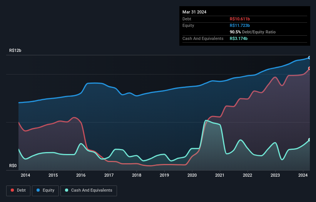This screenshot has height=202, width=316.
Task: Click the R$3.174b cash value
Action: 239,38
